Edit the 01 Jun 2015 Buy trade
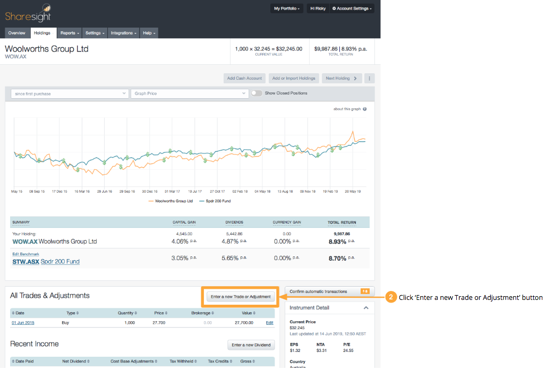Viewport: 546px width, 370px height. click(x=269, y=323)
